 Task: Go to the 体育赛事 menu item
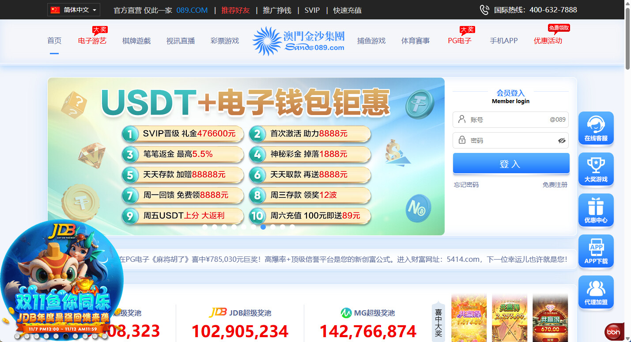pos(415,41)
